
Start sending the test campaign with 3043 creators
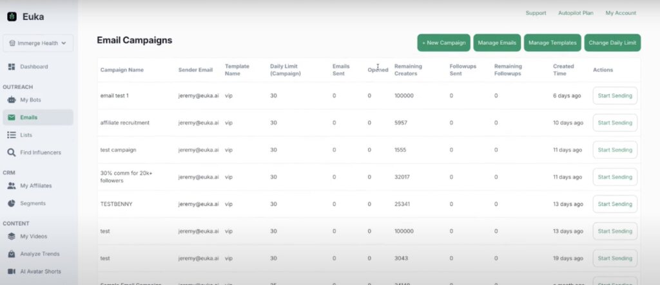click(x=615, y=258)
